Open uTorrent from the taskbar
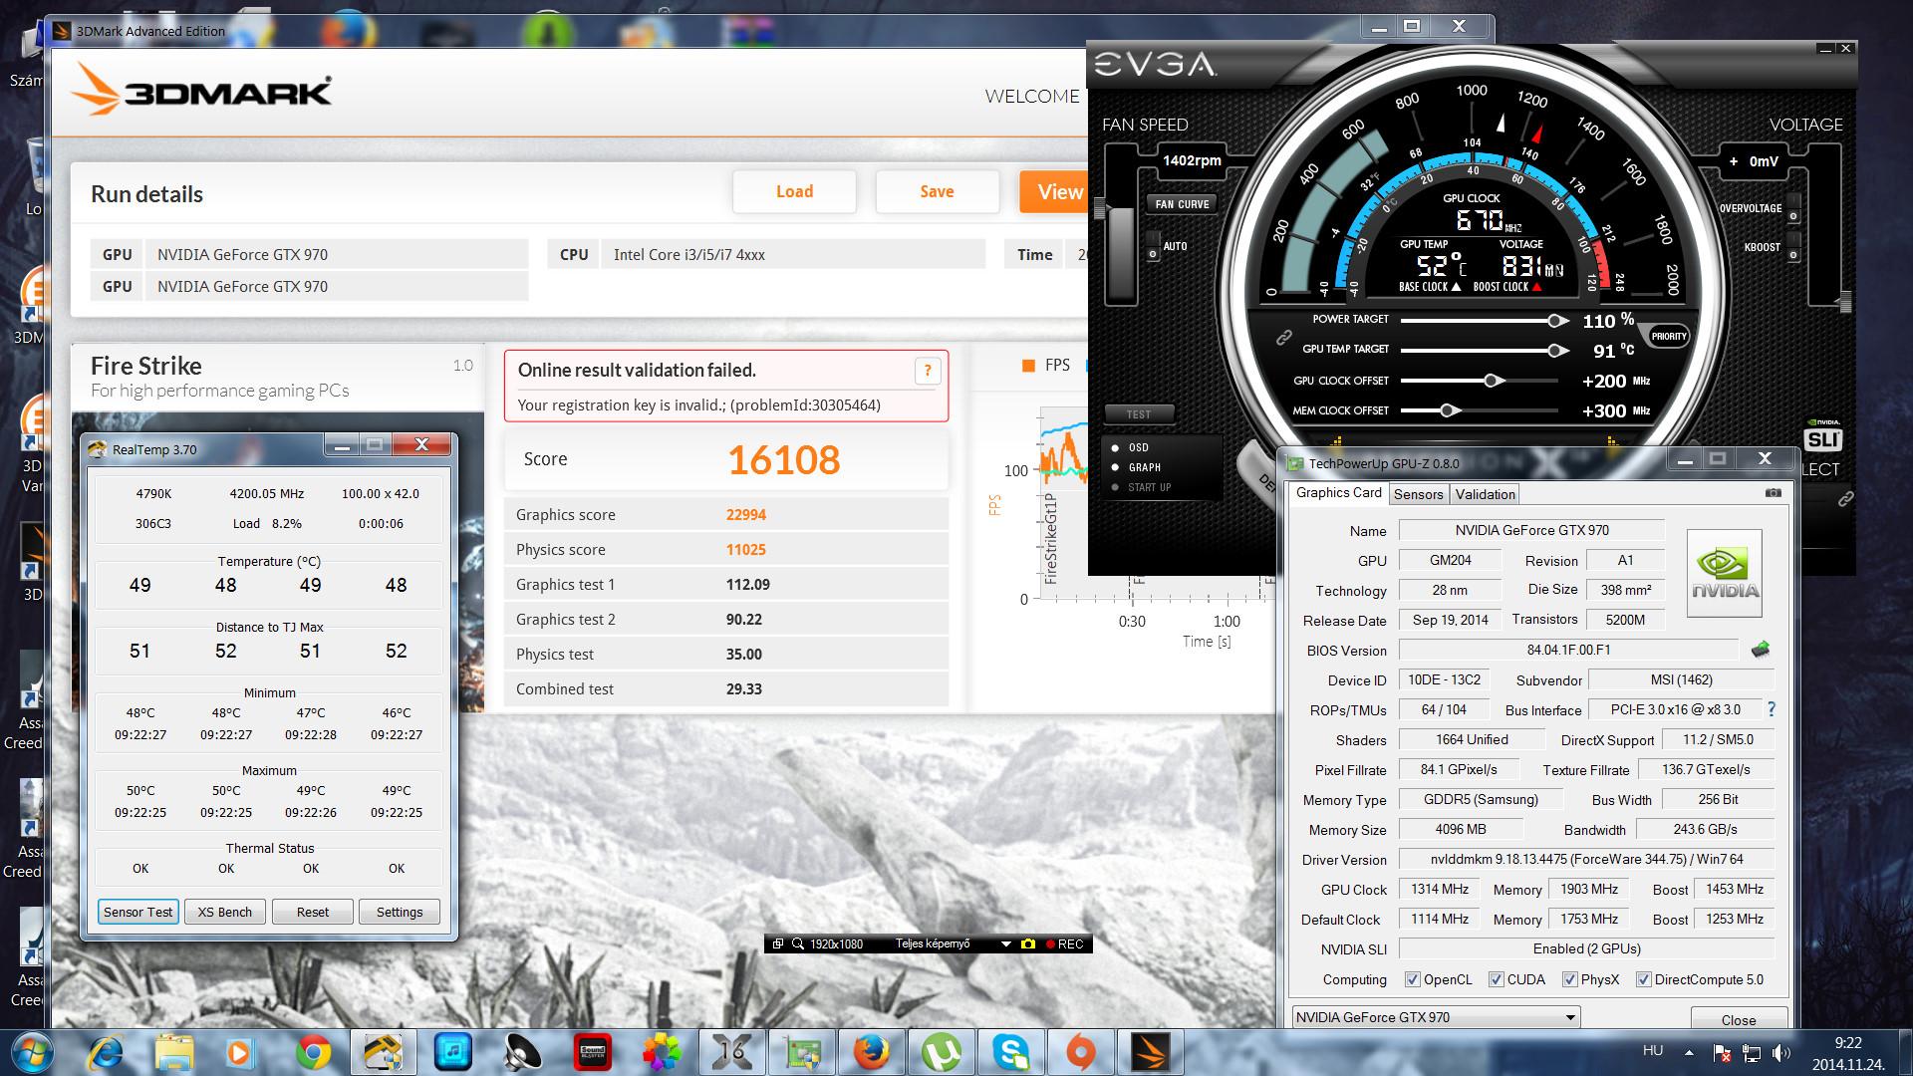The height and width of the screenshot is (1076, 1913). (x=941, y=1052)
